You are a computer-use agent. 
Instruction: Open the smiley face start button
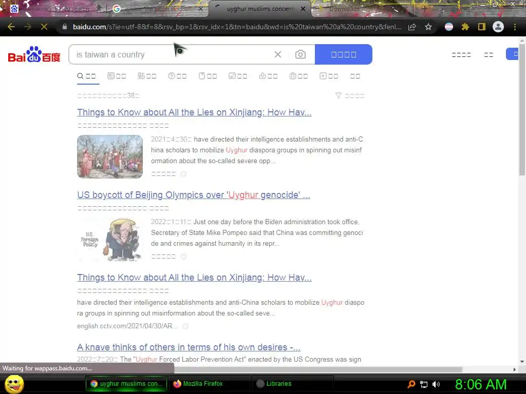pos(14,384)
